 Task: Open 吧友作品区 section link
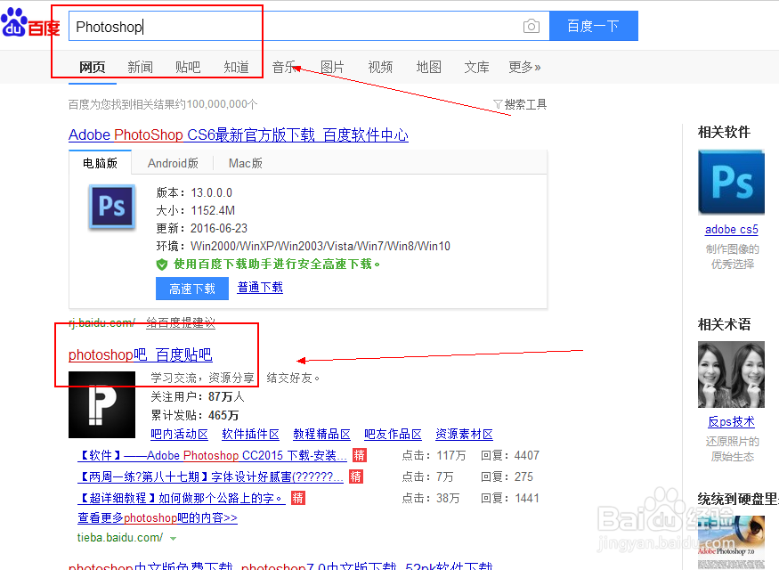click(x=393, y=434)
